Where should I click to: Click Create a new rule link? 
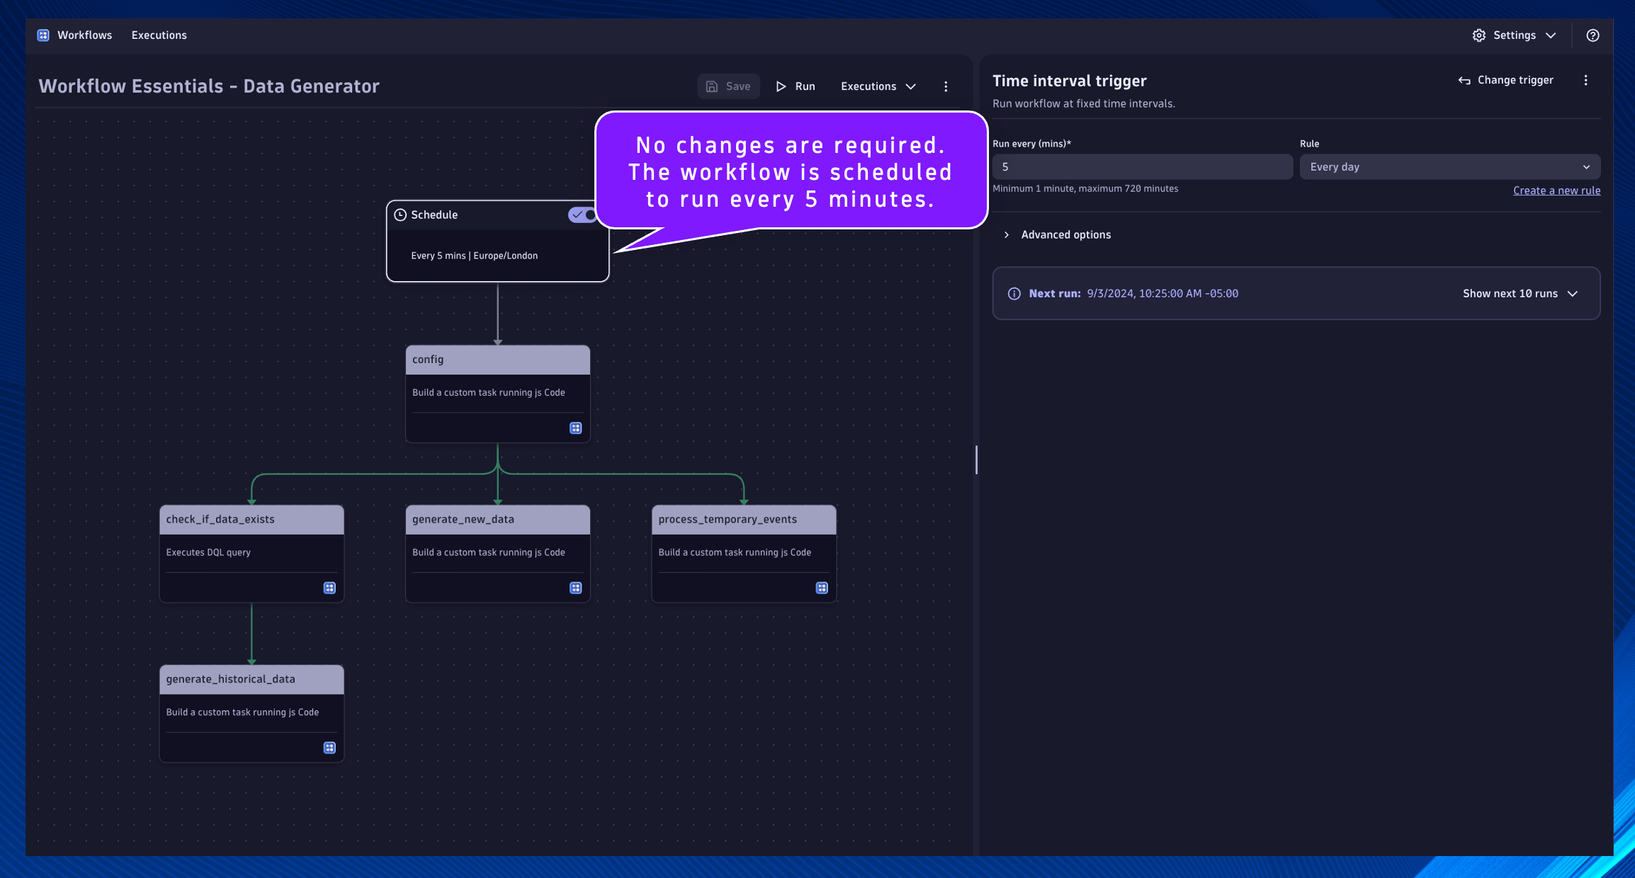coord(1557,190)
